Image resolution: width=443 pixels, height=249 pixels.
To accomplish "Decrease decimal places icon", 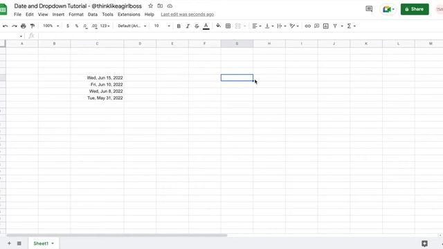I will 85,26.
